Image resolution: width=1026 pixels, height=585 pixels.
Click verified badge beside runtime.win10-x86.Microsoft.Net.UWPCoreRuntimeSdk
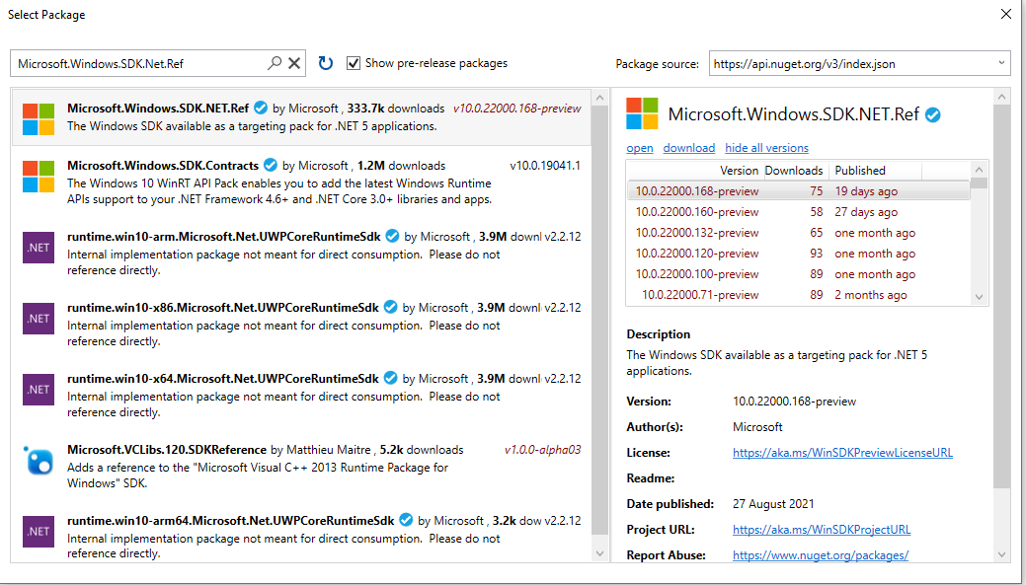point(391,307)
